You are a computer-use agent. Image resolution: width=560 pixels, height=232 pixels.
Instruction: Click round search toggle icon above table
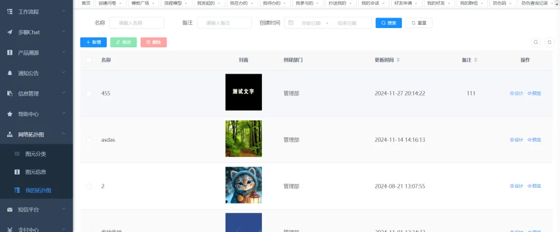[536, 43]
